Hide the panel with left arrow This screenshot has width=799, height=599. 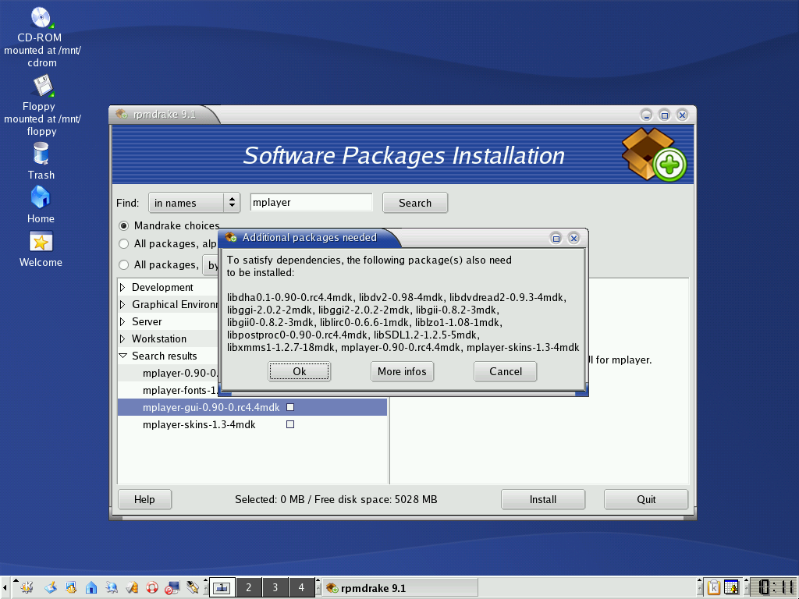pyautogui.click(x=5, y=588)
